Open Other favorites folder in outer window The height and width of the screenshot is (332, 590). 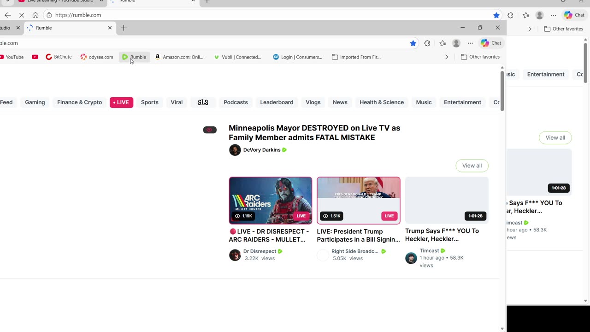click(563, 29)
